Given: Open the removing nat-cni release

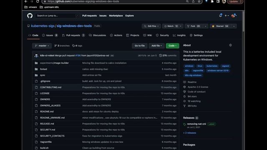Looking at the screenshot, I should pyautogui.click(x=196, y=124).
